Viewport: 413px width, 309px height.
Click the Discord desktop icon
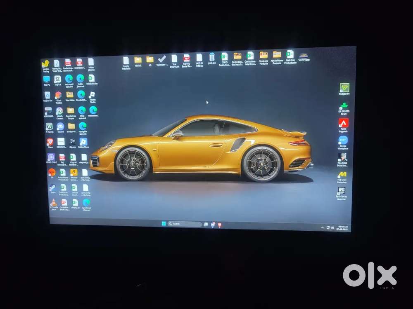pyautogui.click(x=60, y=126)
